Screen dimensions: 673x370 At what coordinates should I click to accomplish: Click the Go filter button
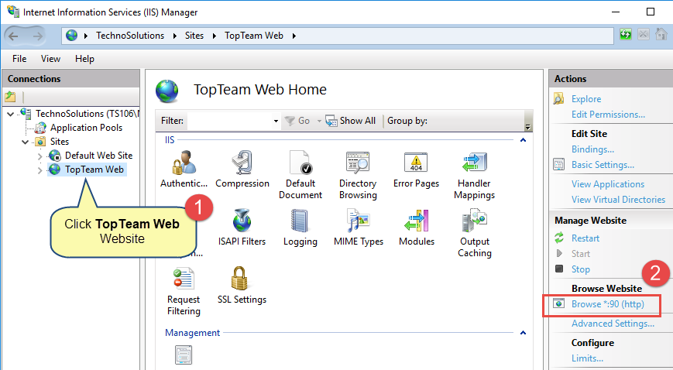coord(298,121)
